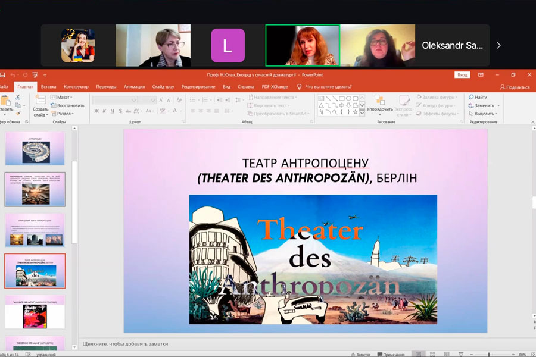
Task: Toggle Bold (Ж) formatting
Action: (96, 111)
